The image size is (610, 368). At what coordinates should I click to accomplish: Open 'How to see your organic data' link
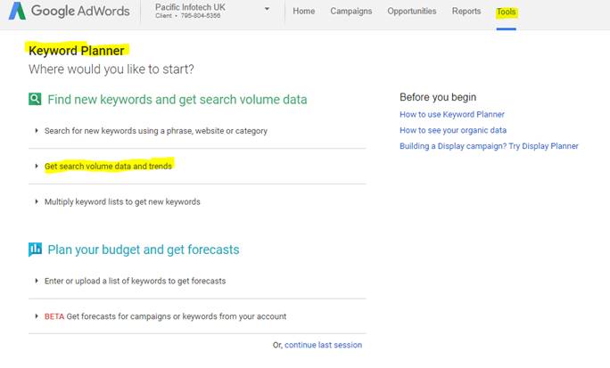(x=453, y=130)
